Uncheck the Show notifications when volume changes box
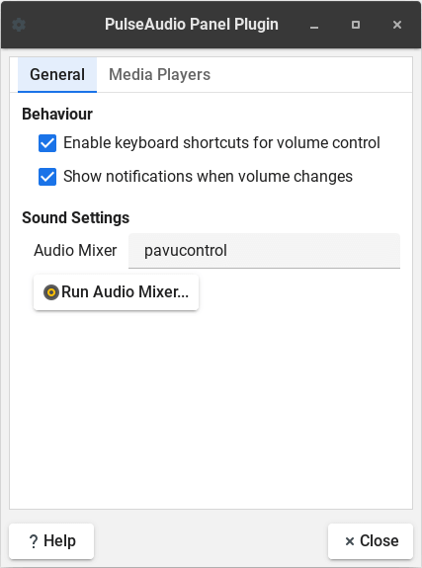Screen dimensions: 422x568 tap(47, 177)
